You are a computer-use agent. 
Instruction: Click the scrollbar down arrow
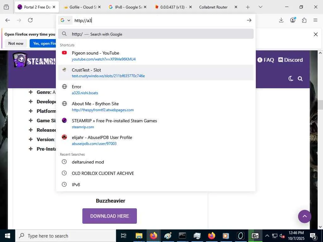point(320,227)
